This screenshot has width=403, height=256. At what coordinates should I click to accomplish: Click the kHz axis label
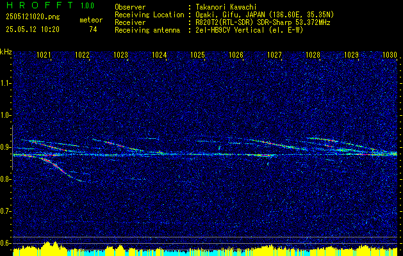[x=6, y=52]
